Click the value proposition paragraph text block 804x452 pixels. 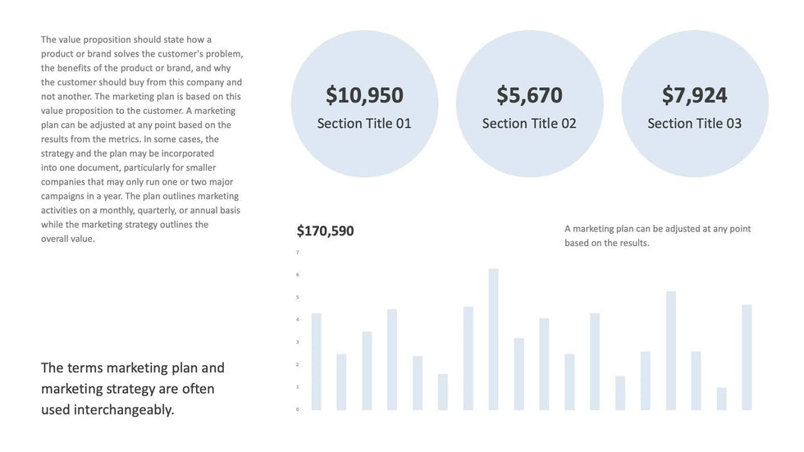142,139
